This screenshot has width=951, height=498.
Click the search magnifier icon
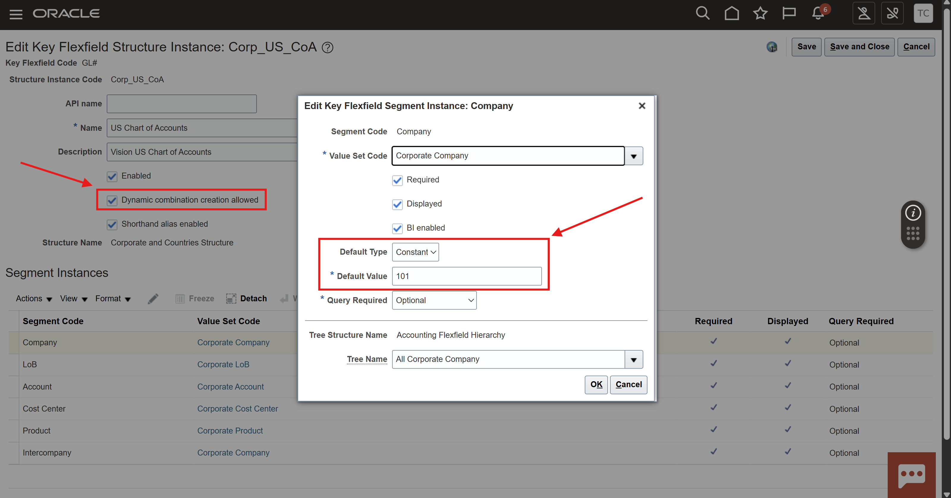point(702,13)
